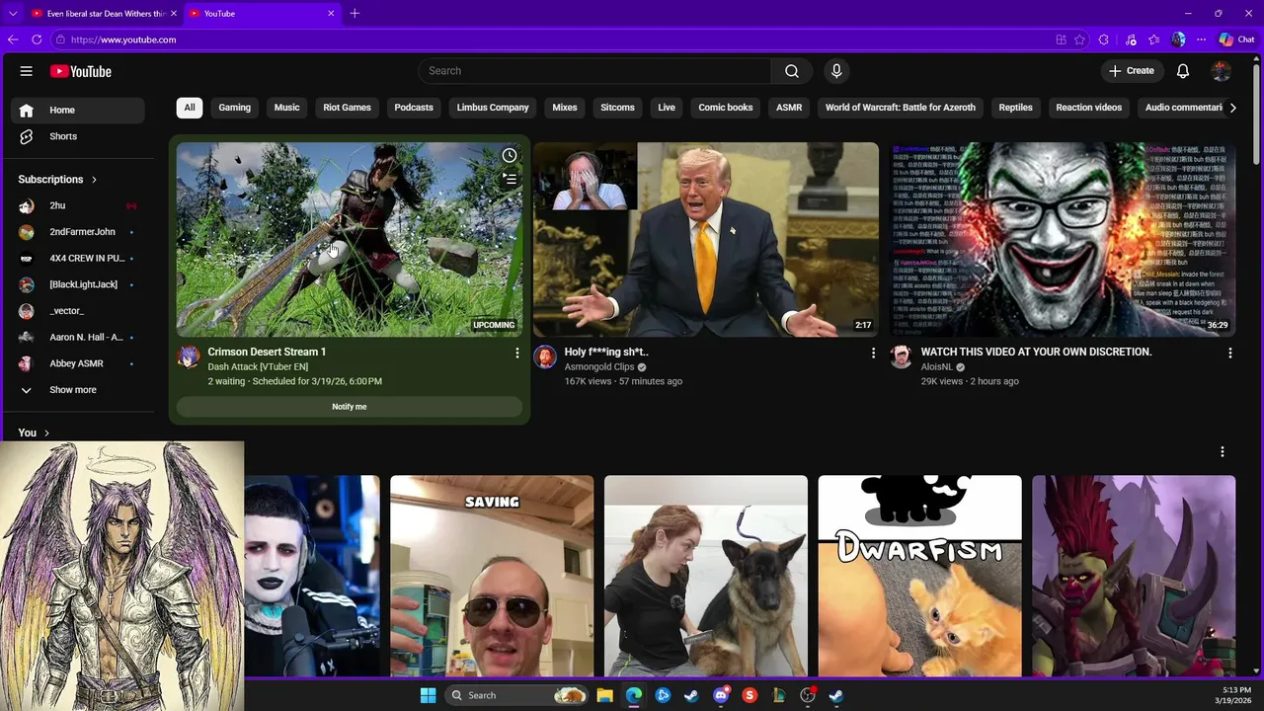Click the Watch later clock on Crimson Desert
Screen dimensions: 1264x711
[x=510, y=155]
